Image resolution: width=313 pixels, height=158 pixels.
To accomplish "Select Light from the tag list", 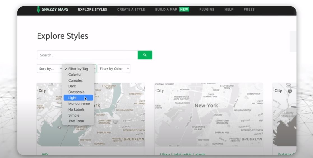I will 73,98.
